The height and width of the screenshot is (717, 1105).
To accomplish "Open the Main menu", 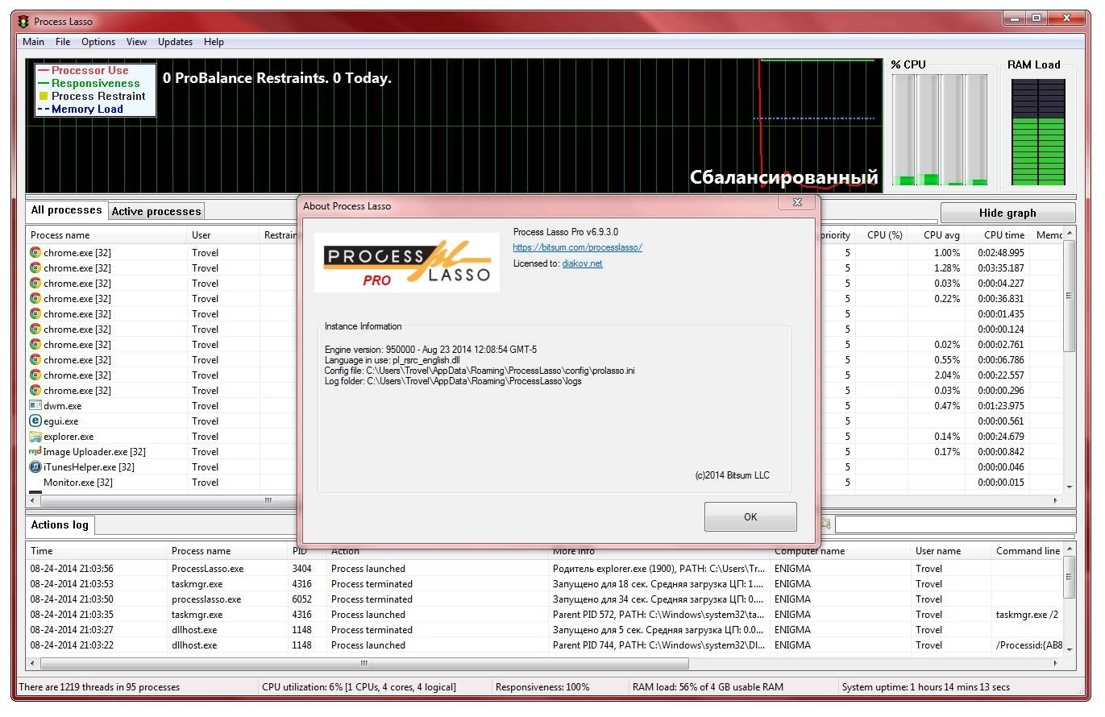I will [33, 42].
